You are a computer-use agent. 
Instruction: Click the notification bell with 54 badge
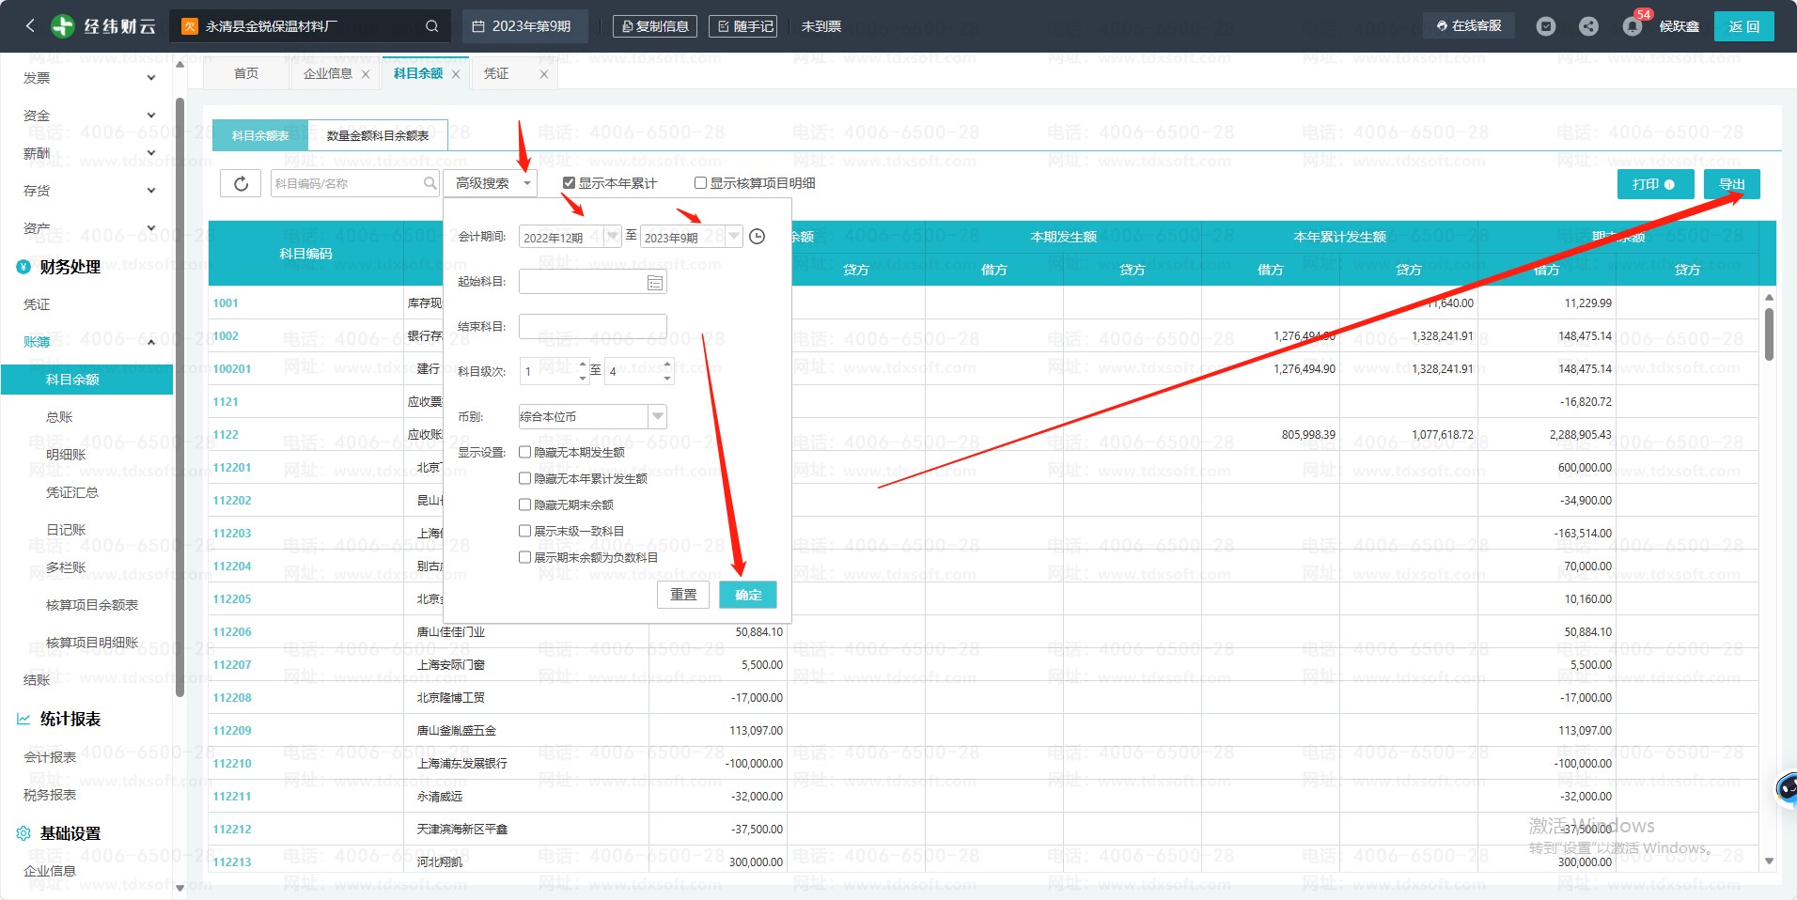point(1633,26)
